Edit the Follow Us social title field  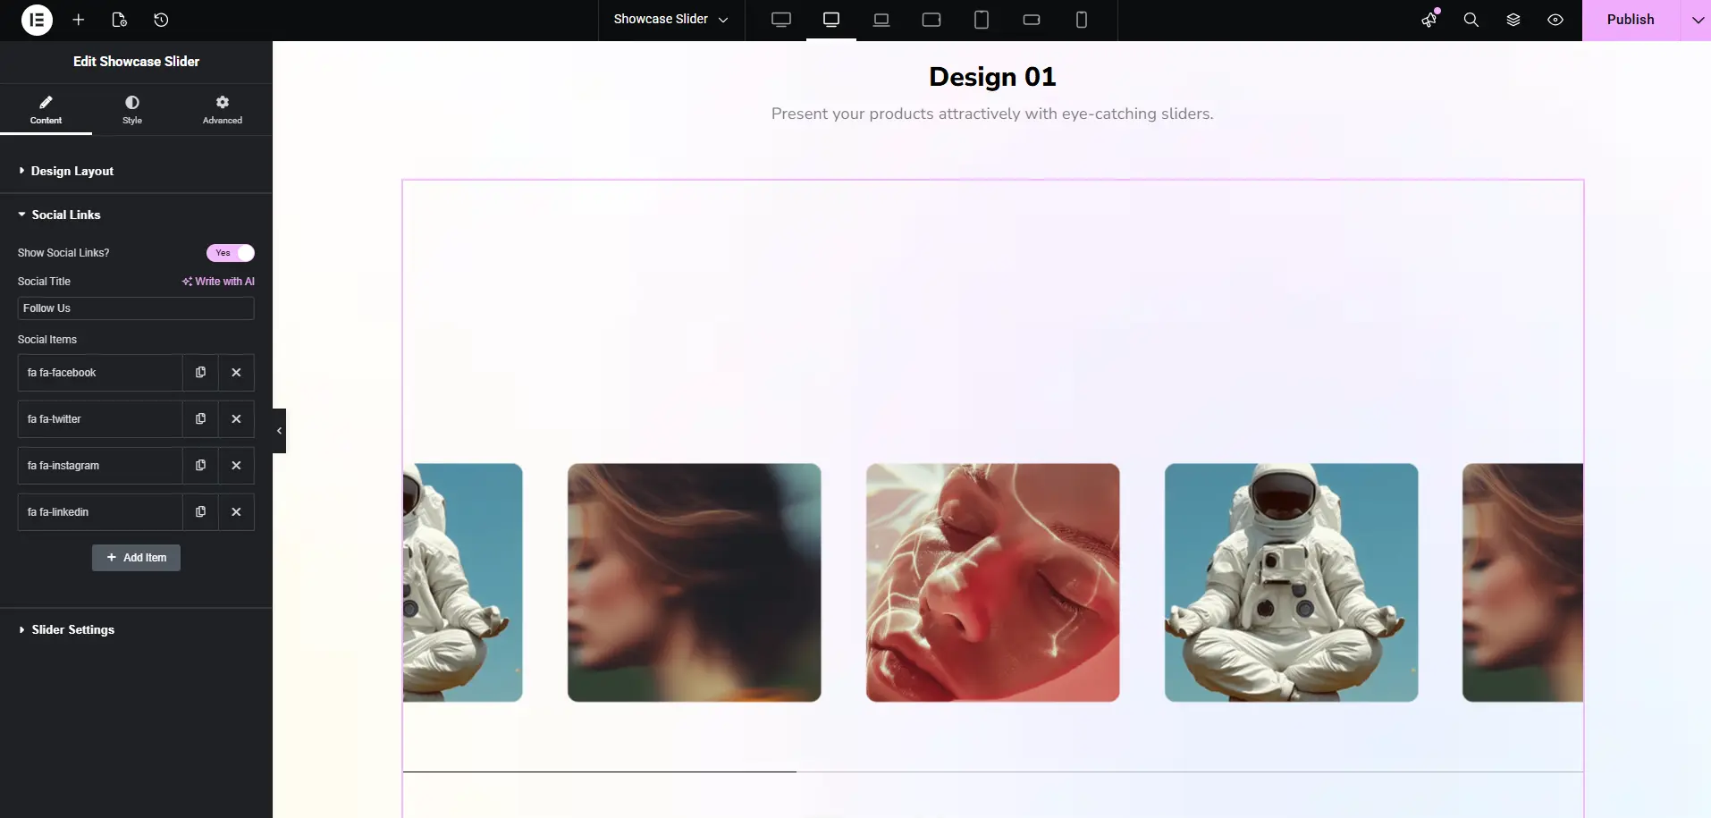[134, 308]
